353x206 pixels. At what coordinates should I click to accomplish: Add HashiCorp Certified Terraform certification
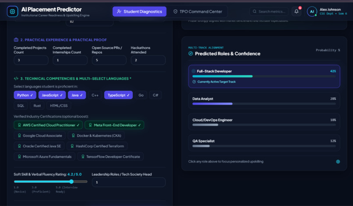click(97, 146)
